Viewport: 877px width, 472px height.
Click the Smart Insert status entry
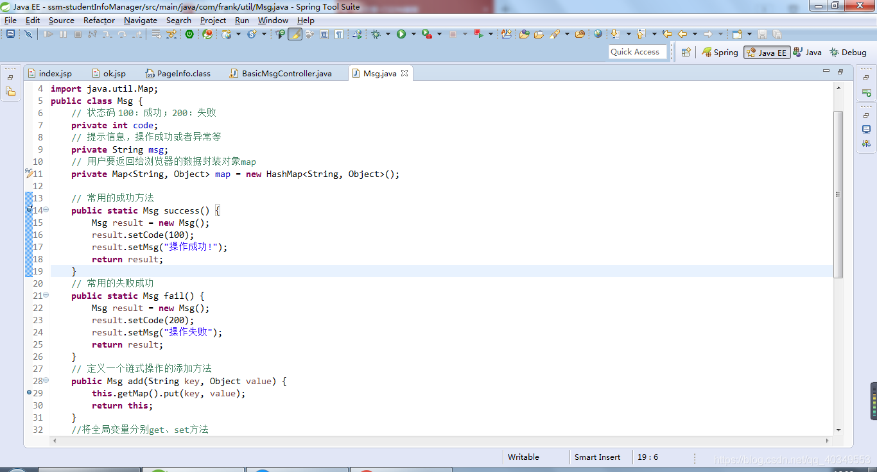point(597,457)
